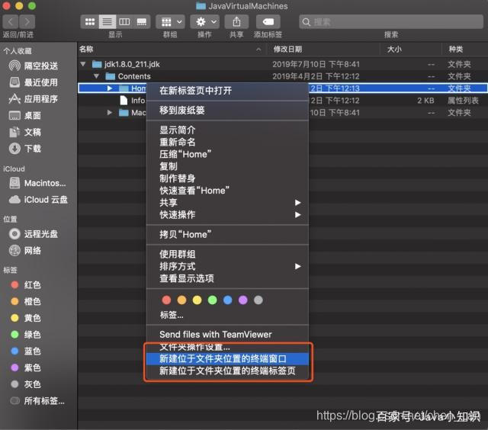The width and height of the screenshot is (488, 430).
Task: Open the 排序方式 submenu
Action: coord(227,266)
